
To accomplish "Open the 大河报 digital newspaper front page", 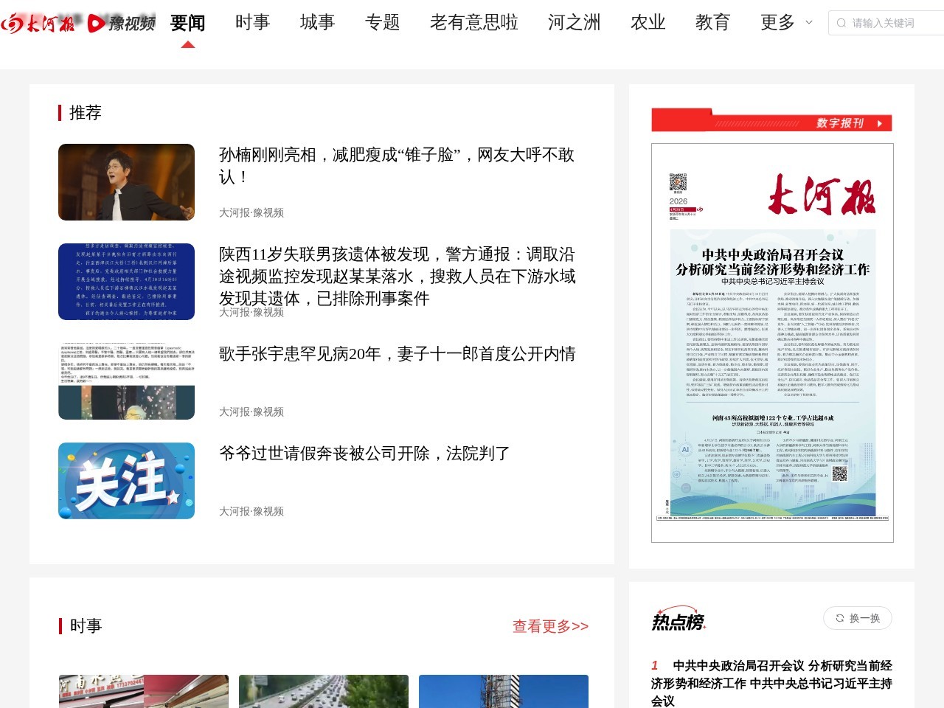I will point(772,343).
